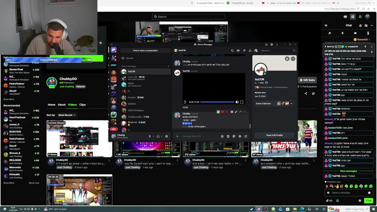Open the MEE6 direct message

pyautogui.click(x=145, y=85)
